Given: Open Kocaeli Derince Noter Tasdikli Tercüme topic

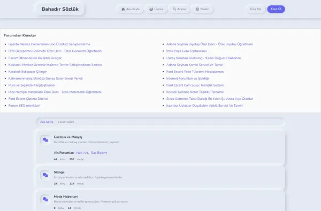Looking at the screenshot, I should tap(195, 92).
